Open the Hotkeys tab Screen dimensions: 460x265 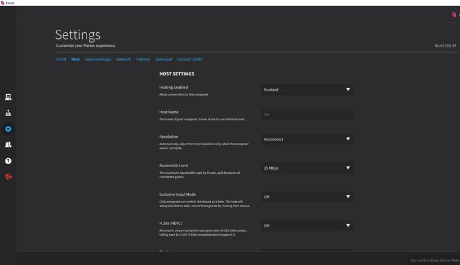(143, 59)
